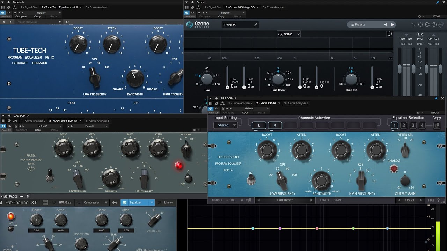Expand Tubetech default preset dropdown
Image resolution: width=447 pixels, height=251 pixels.
[x=59, y=13]
